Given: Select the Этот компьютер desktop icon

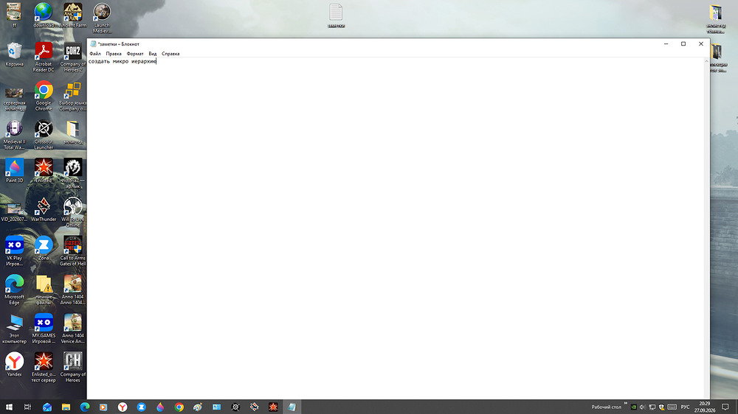Looking at the screenshot, I should pos(14,329).
